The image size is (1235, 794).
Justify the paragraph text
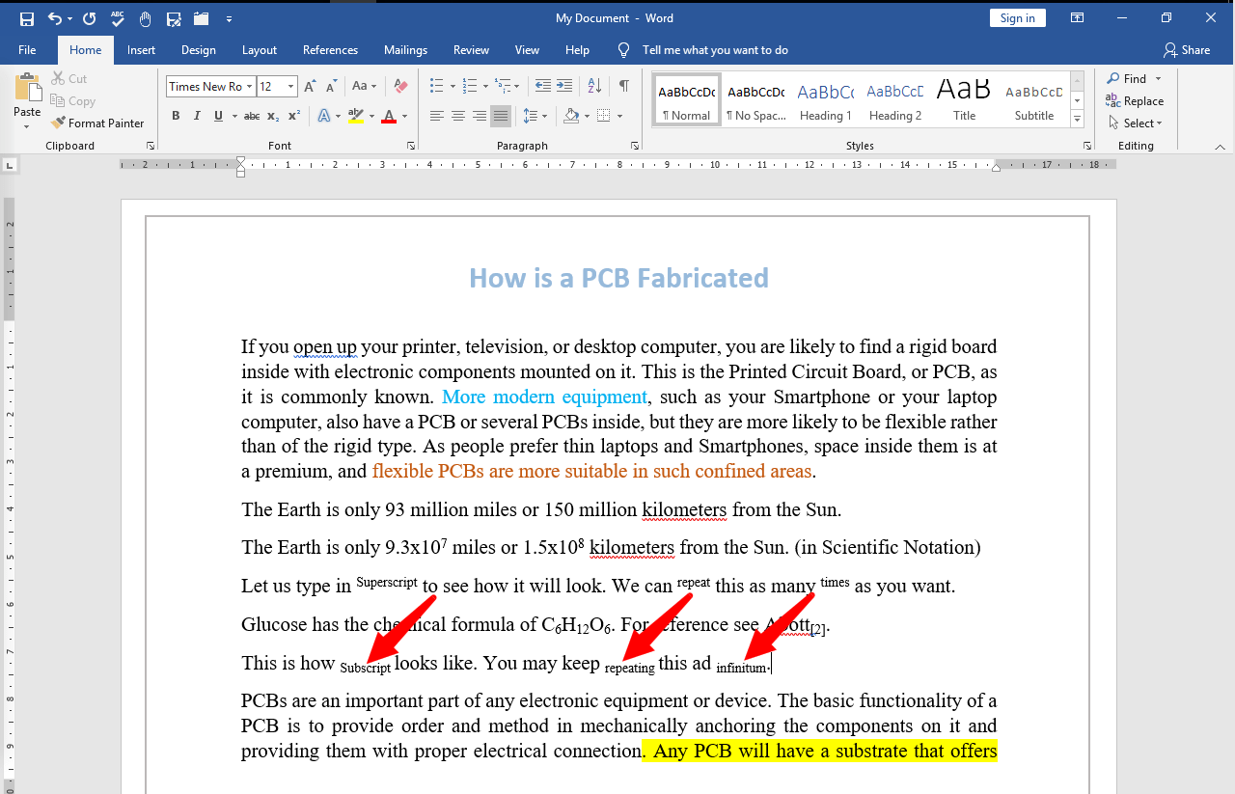pyautogui.click(x=500, y=116)
